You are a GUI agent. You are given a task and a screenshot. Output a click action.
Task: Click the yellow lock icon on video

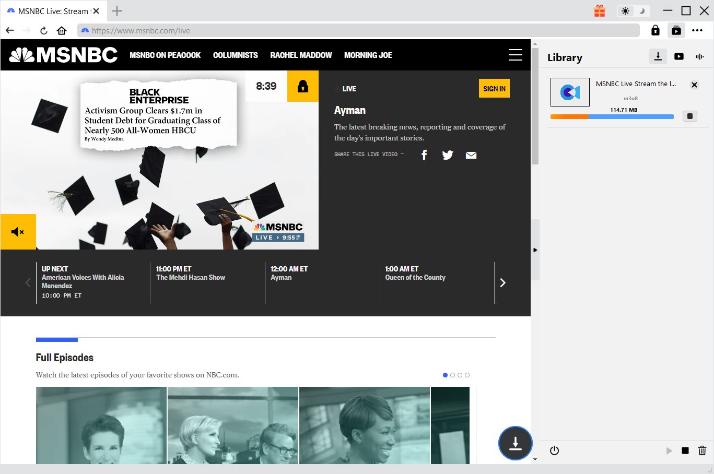coord(303,86)
